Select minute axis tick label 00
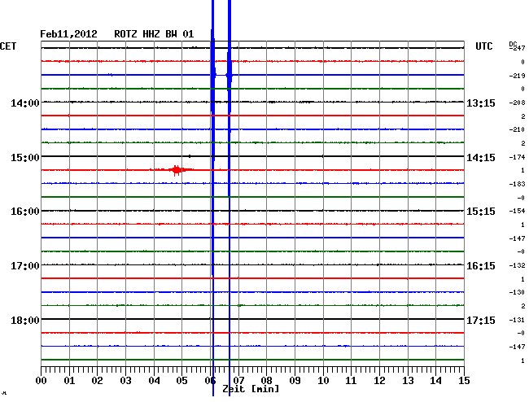529x402 pixels. point(42,381)
